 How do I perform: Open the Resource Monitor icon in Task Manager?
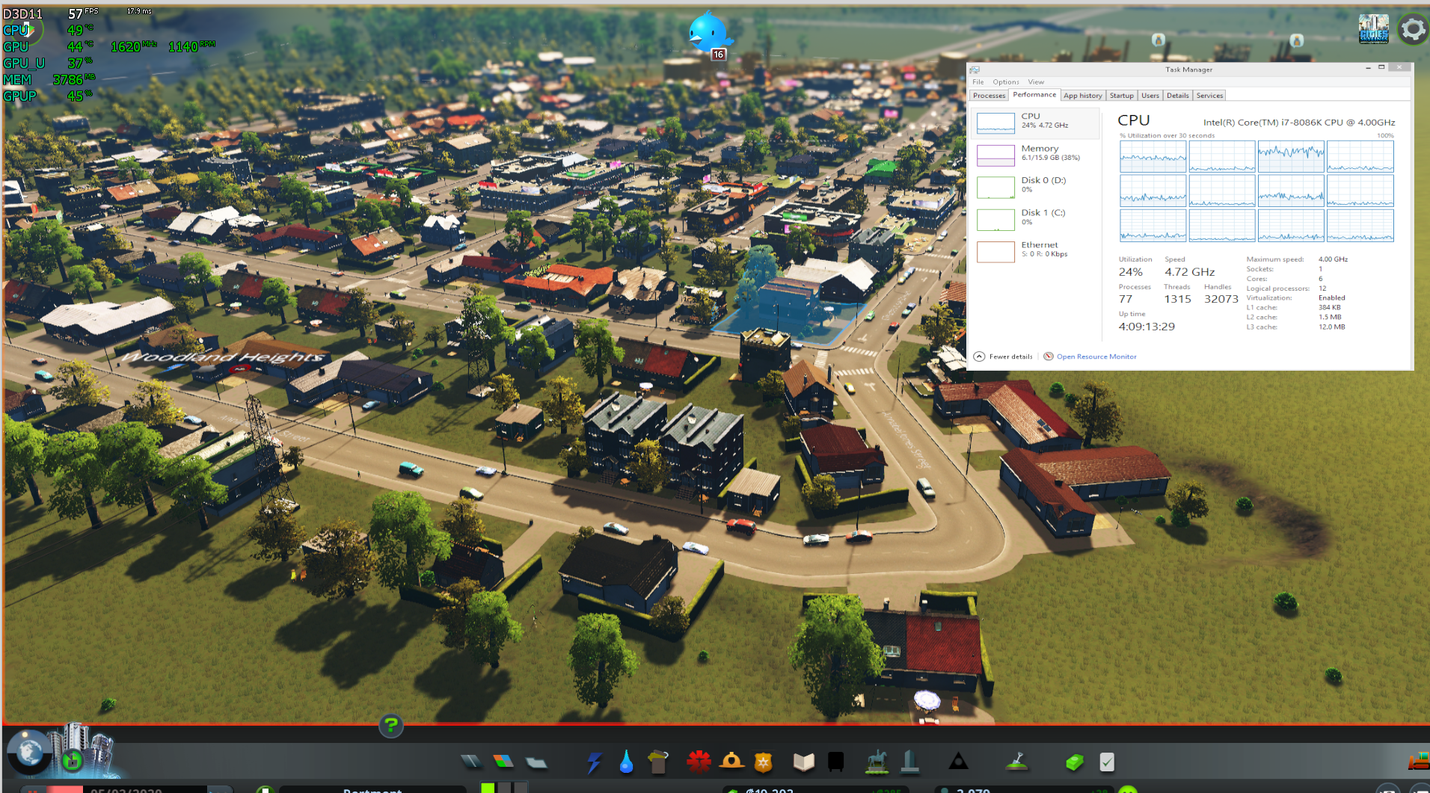(1048, 357)
